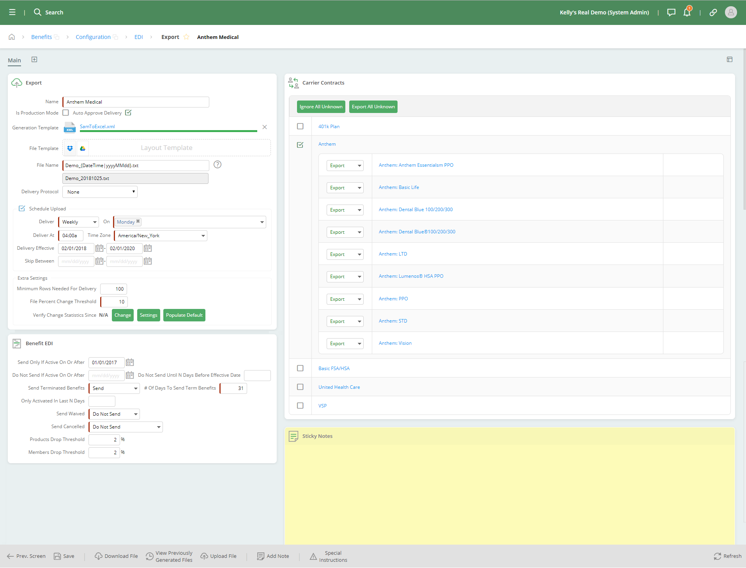Click the link chain icon in header
The height and width of the screenshot is (568, 746).
pyautogui.click(x=713, y=12)
